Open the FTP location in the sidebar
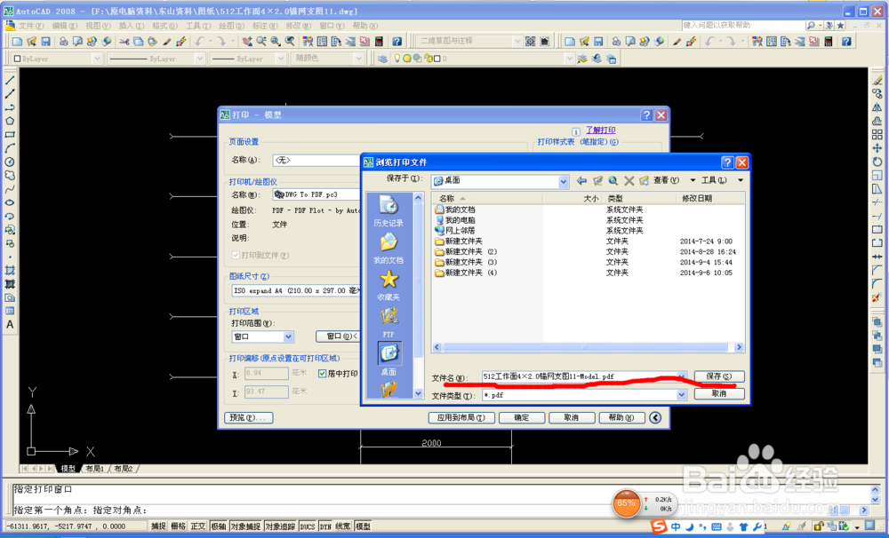889x538 pixels. tap(388, 322)
